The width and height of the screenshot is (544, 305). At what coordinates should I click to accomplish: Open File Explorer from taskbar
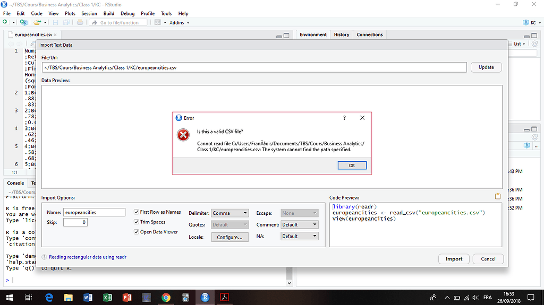click(69, 298)
